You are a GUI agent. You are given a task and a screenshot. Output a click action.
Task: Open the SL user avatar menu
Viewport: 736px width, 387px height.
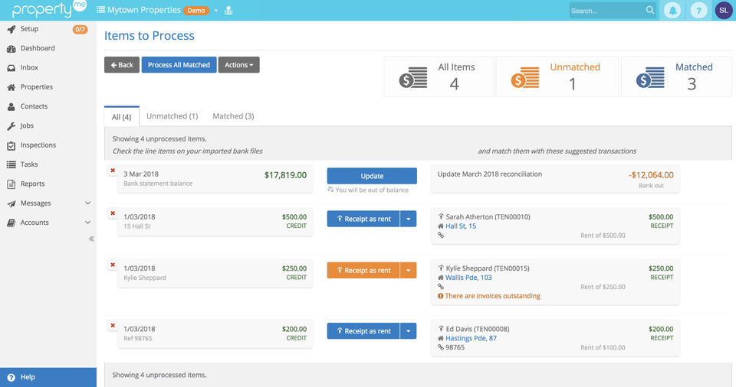point(723,10)
